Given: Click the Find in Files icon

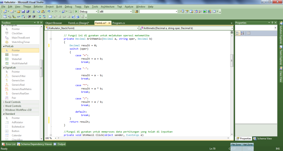Looking at the screenshot, I should click(x=136, y=11).
